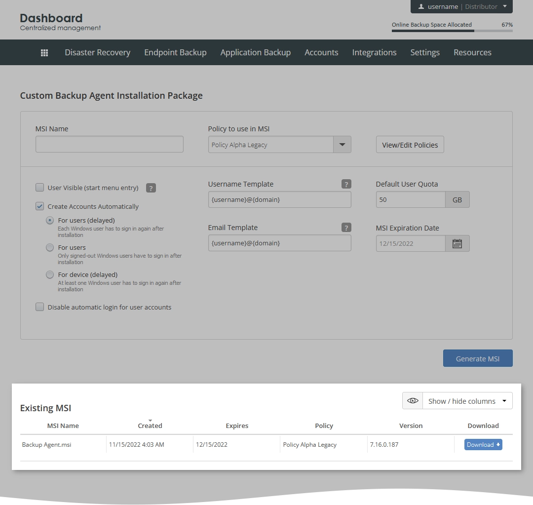This screenshot has height=505, width=533.
Task: Click the View/Edit Policies button
Action: (x=410, y=145)
